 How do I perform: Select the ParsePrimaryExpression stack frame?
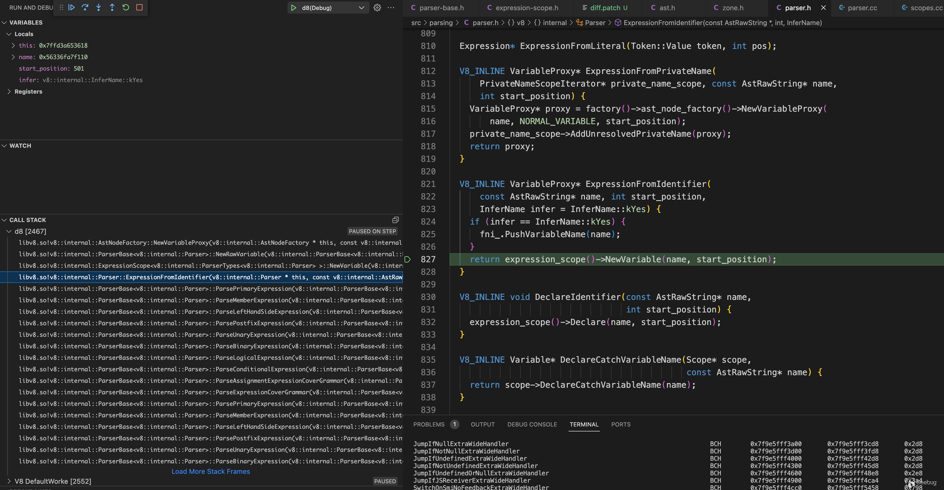(x=210, y=289)
